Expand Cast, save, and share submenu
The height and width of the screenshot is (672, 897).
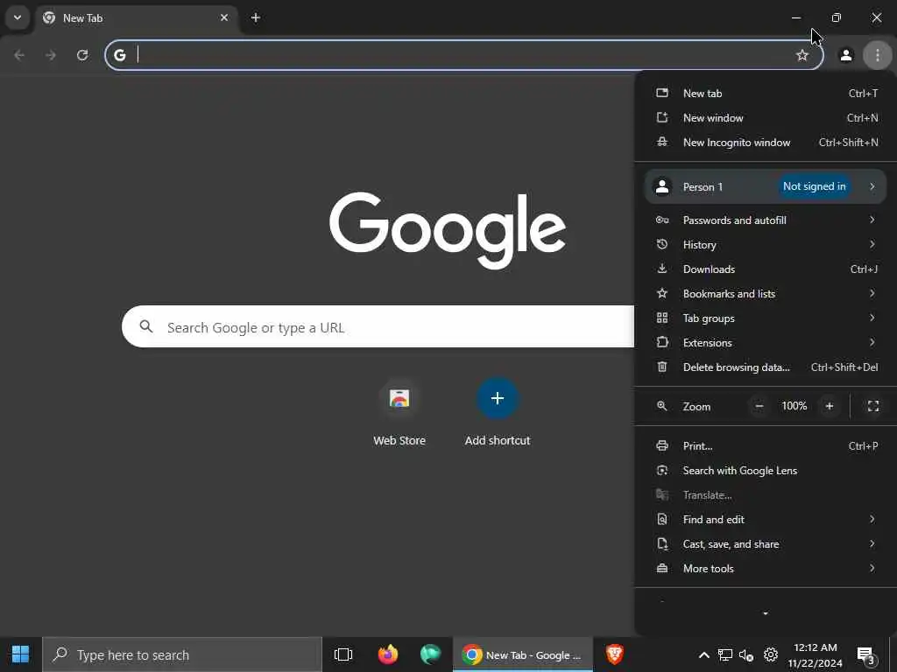coord(766,544)
